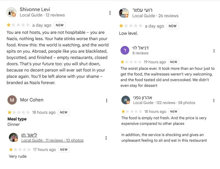Click the Mor Cohen reviewer name
The width and height of the screenshot is (220, 169).
coord(32,100)
